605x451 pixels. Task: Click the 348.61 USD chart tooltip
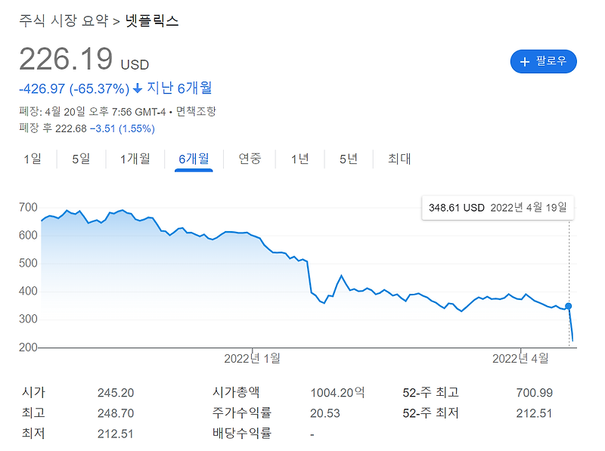(x=498, y=208)
